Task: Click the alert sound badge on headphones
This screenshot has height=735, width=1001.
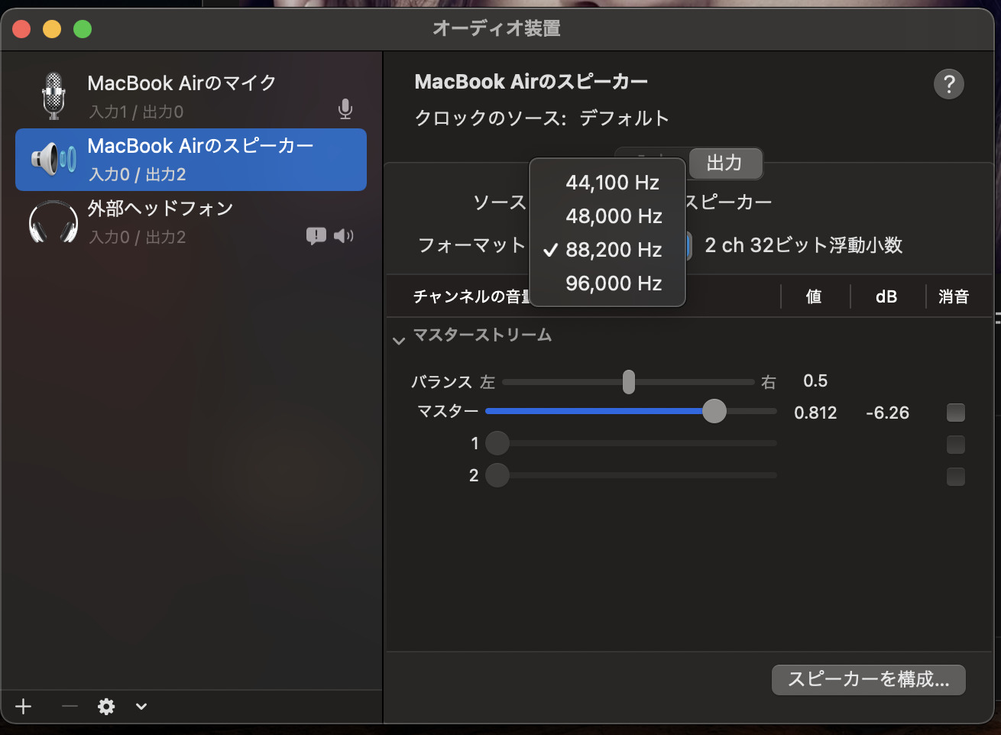Action: [x=316, y=235]
